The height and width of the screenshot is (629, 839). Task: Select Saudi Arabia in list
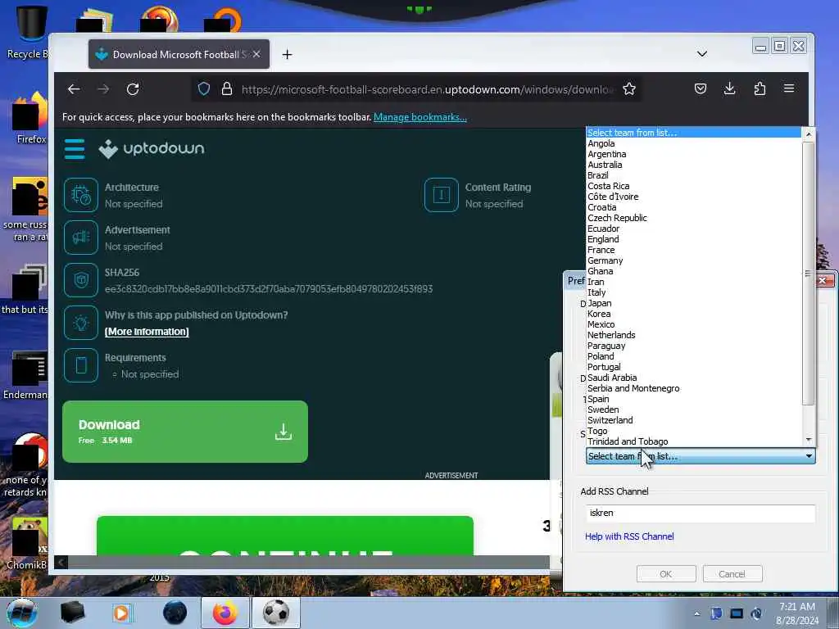tap(693, 378)
